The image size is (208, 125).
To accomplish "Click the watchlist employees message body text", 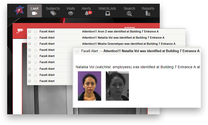I will (138, 67).
